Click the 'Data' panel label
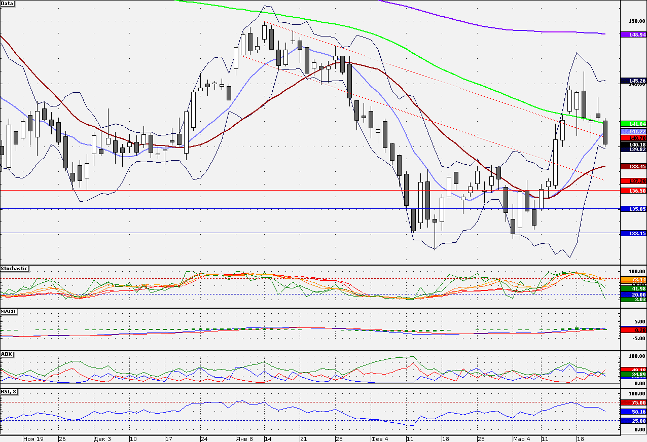Screen dimensions: 647x442 [x=8, y=3]
